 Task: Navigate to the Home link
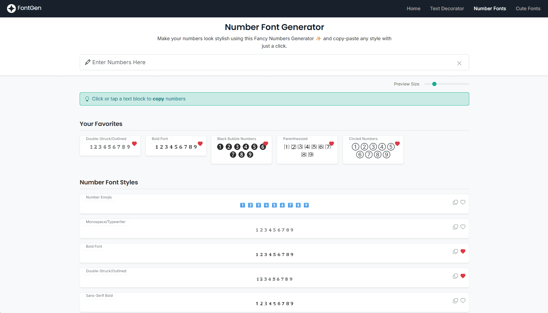(413, 9)
